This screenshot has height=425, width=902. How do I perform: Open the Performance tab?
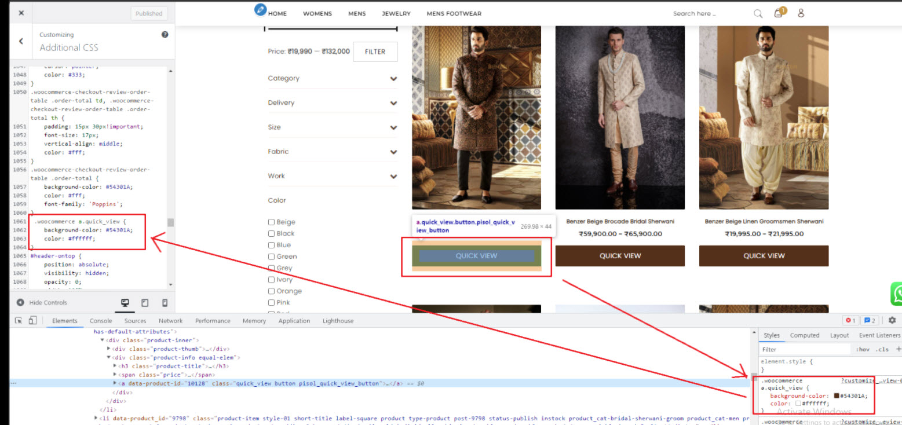tap(213, 321)
